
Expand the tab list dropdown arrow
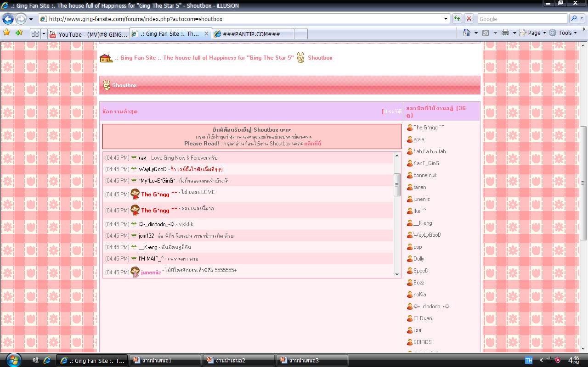pyautogui.click(x=44, y=33)
